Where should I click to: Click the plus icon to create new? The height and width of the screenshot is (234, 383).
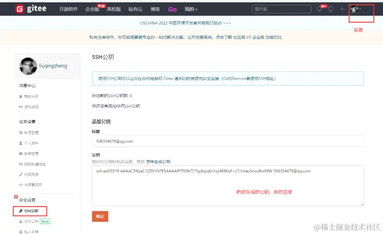coord(342,9)
